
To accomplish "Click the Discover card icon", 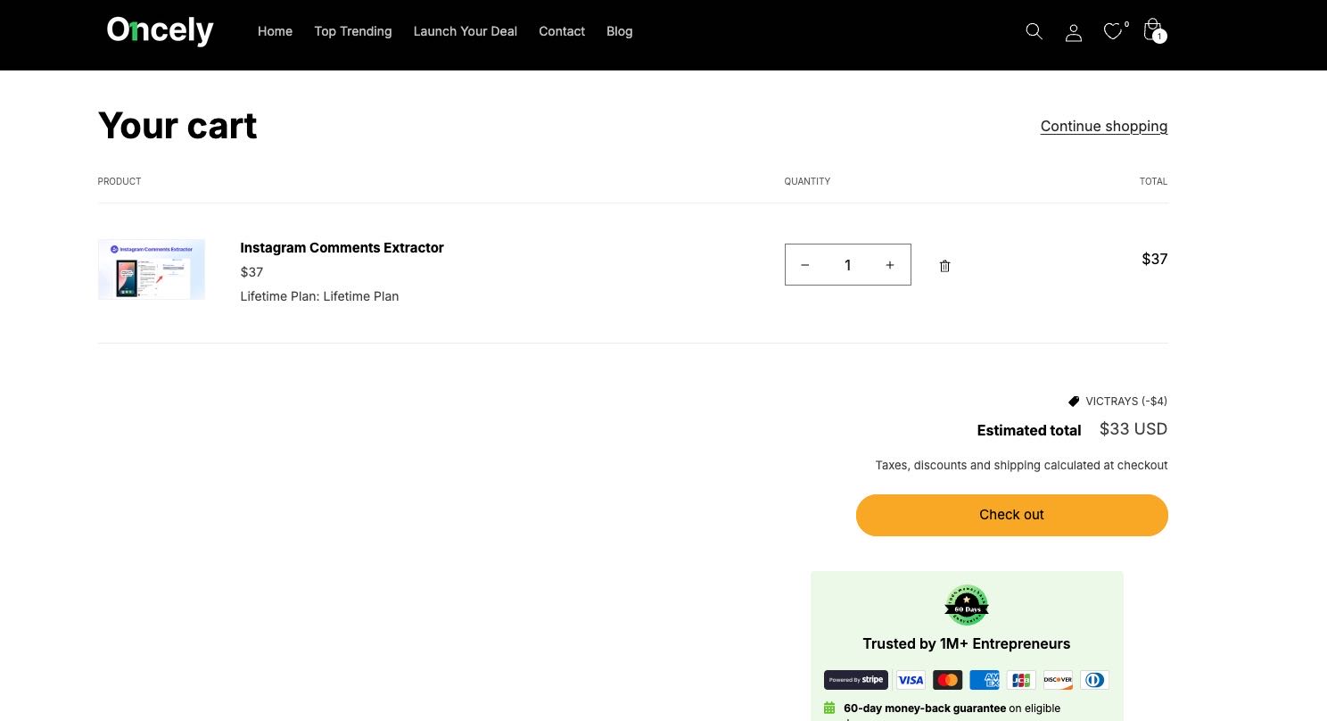I will tap(1058, 680).
